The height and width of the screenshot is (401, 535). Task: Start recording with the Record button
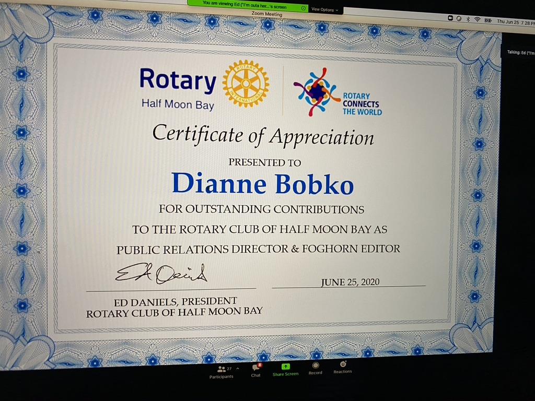click(x=315, y=365)
